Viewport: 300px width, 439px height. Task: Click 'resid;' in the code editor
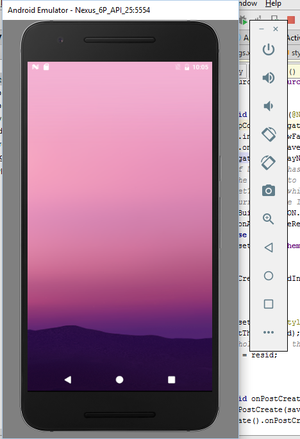(264, 355)
